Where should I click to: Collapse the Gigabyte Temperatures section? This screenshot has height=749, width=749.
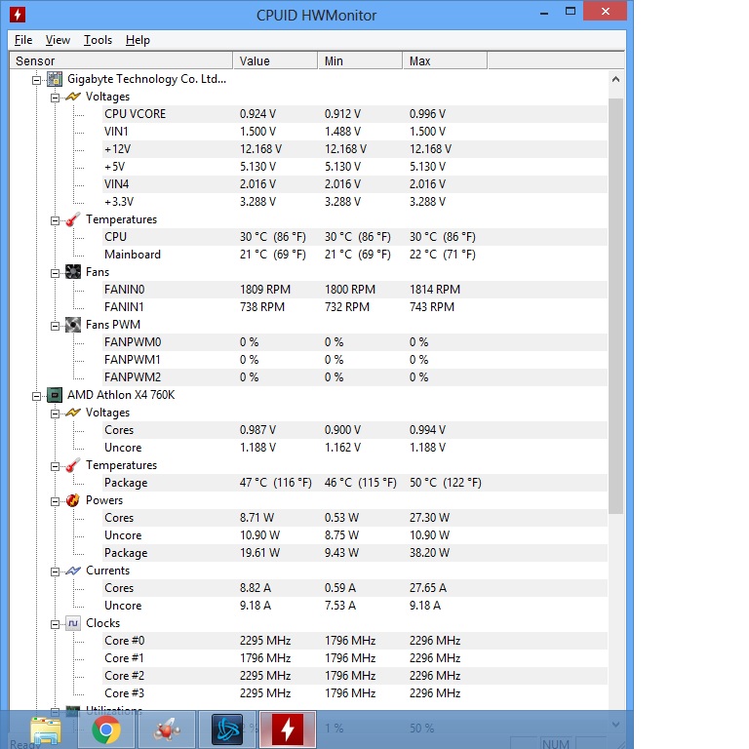(55, 220)
